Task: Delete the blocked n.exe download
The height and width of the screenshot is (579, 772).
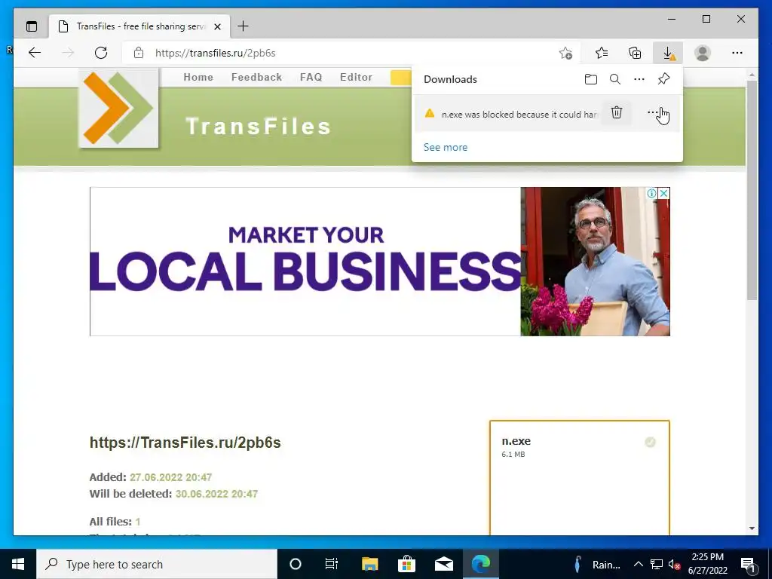Action: pyautogui.click(x=617, y=113)
